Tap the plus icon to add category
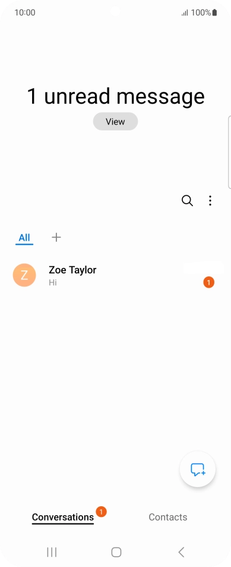The width and height of the screenshot is (231, 567). (x=56, y=237)
